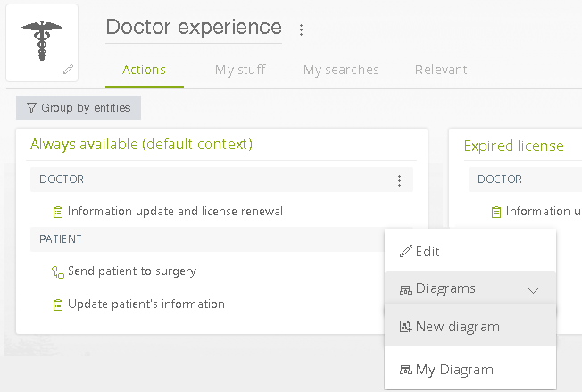Click the form icon for Update patient's information

pos(58,304)
